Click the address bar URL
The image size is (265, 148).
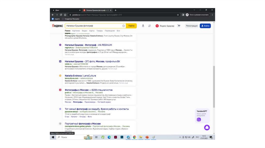[x=97, y=15]
